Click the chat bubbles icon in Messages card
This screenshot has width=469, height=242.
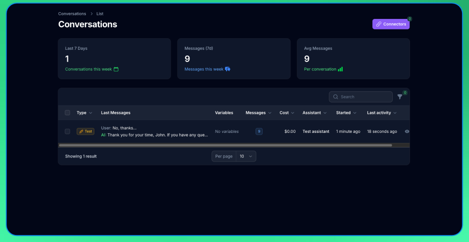coord(227,69)
